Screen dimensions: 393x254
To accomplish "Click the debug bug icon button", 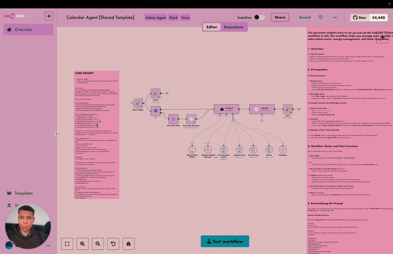I will point(128,244).
